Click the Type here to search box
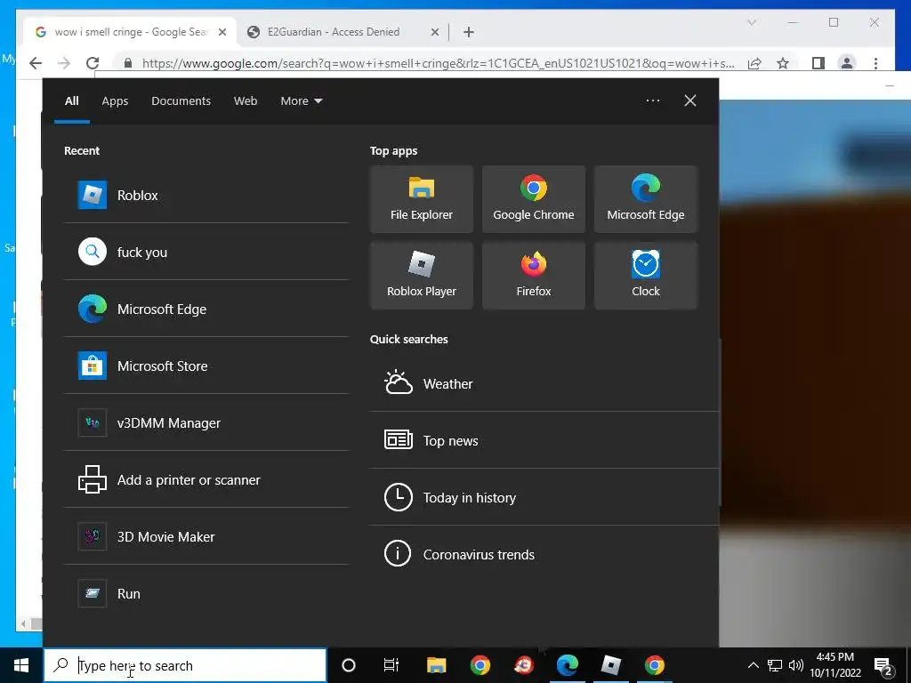 [185, 665]
